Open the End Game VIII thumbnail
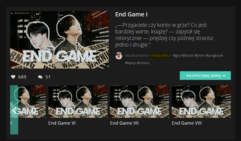 point(201,102)
